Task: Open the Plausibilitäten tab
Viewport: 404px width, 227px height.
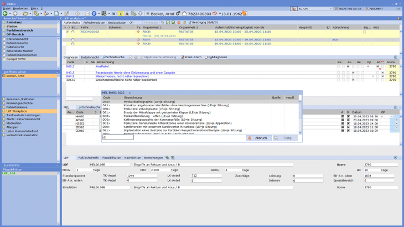Action: point(110,158)
